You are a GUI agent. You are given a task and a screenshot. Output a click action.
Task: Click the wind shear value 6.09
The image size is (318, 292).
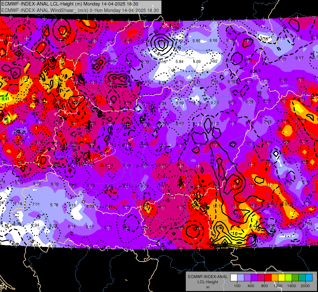(x=197, y=61)
